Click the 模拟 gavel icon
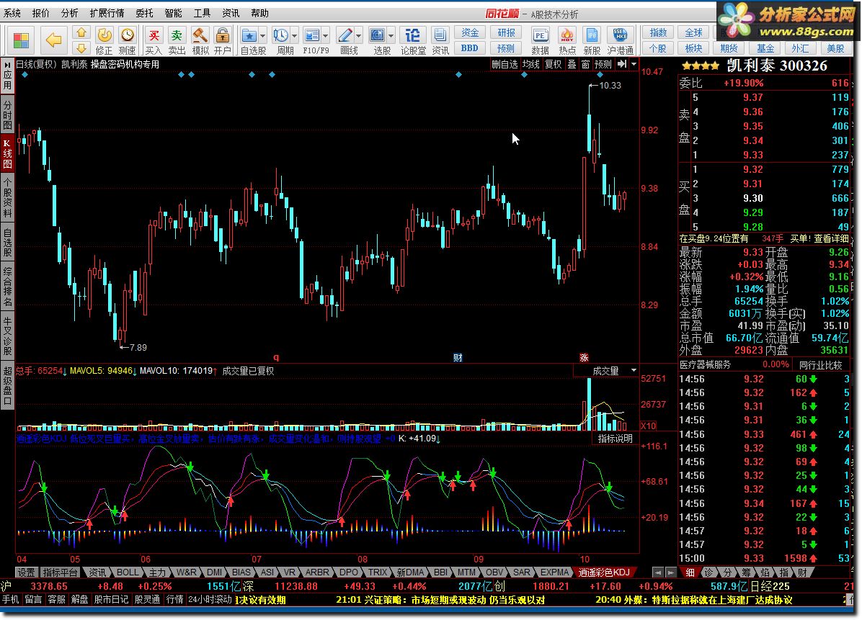This screenshot has width=862, height=620. point(200,36)
